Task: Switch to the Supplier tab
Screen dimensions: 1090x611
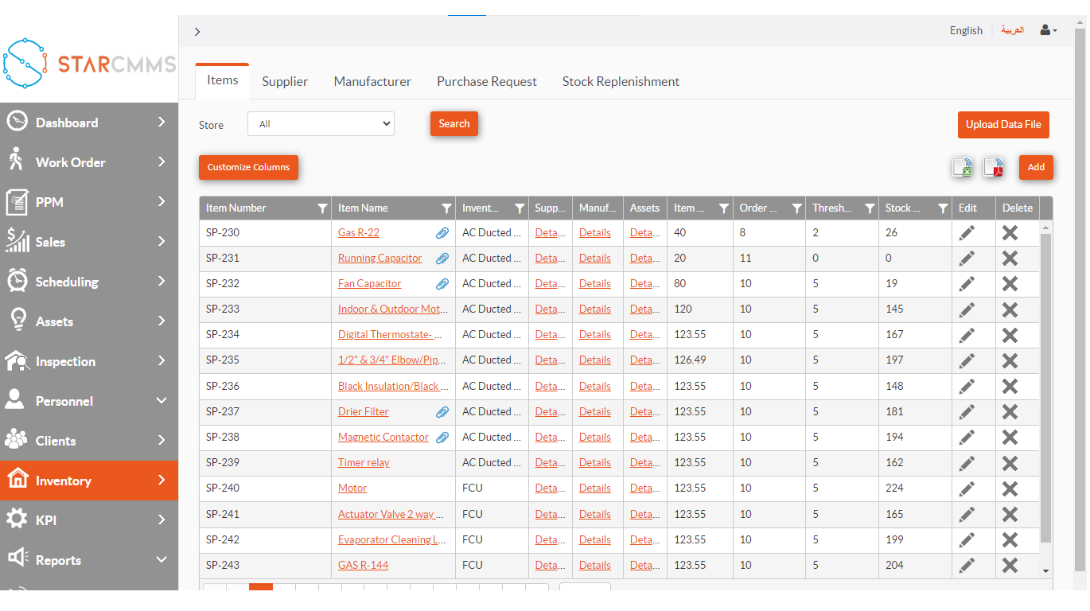Action: coord(285,82)
